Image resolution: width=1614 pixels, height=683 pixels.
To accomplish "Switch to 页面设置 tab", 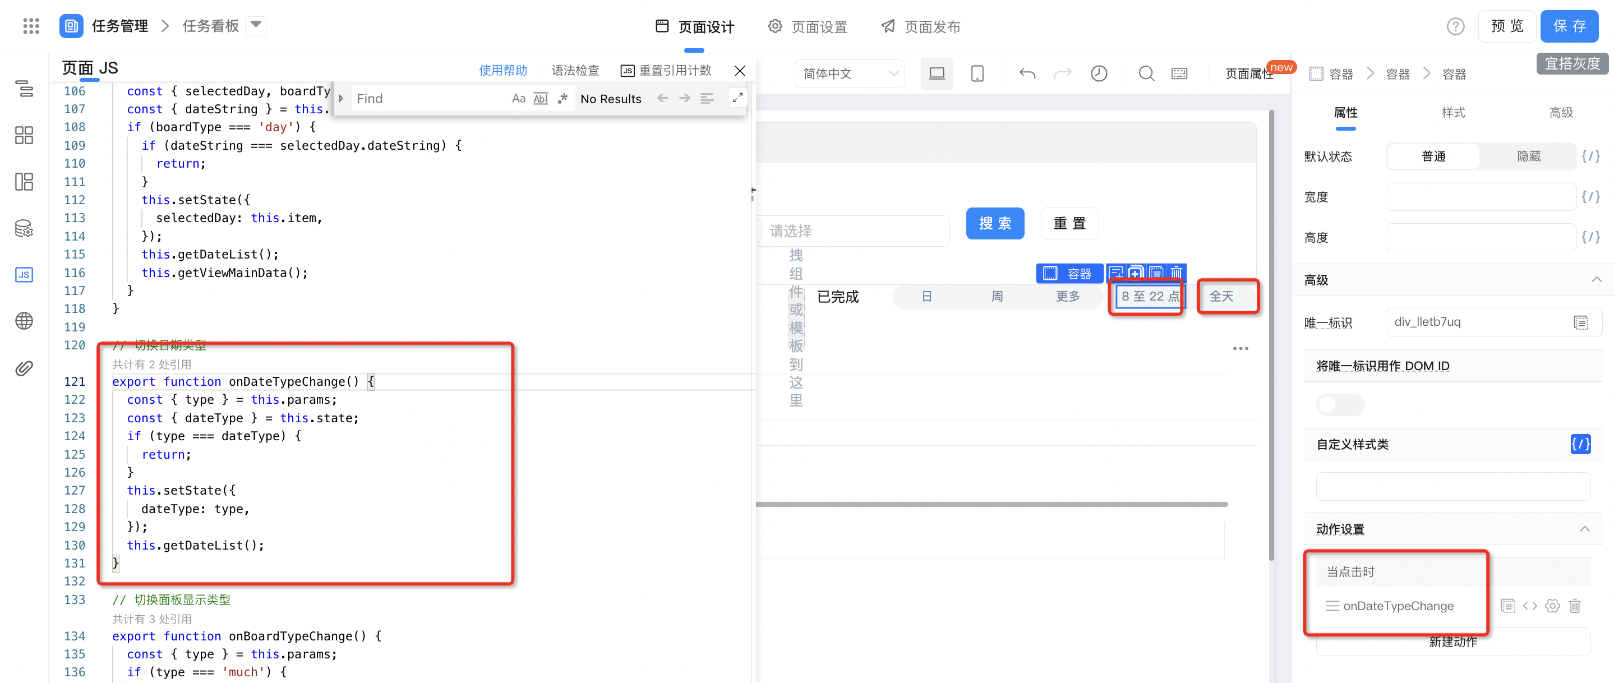I will (808, 26).
